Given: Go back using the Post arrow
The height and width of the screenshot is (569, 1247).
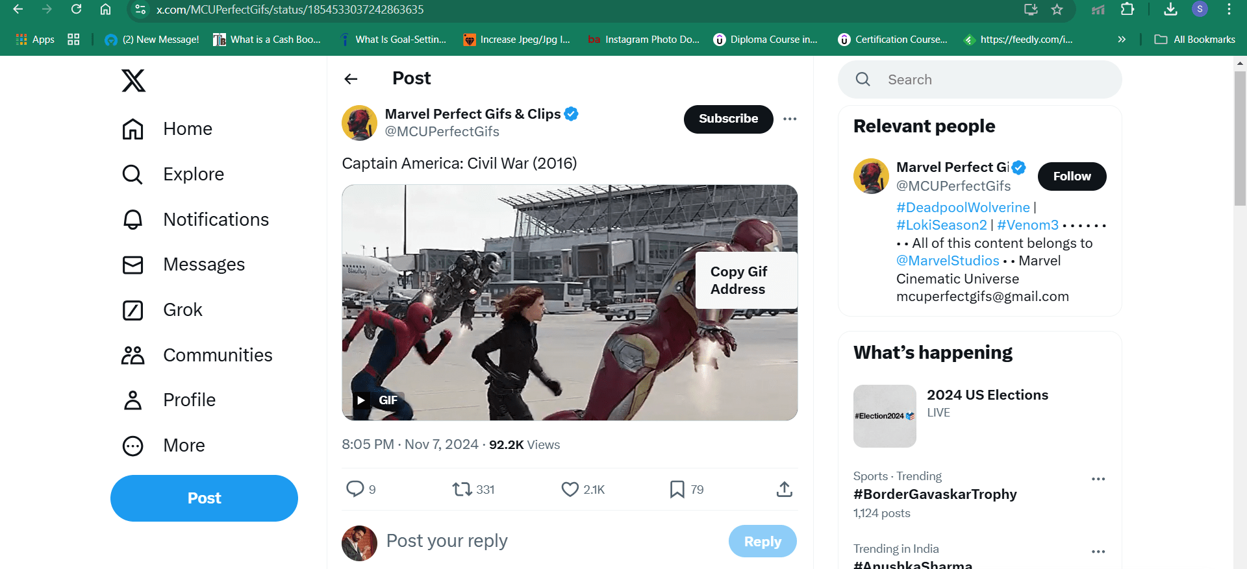Looking at the screenshot, I should tap(351, 79).
